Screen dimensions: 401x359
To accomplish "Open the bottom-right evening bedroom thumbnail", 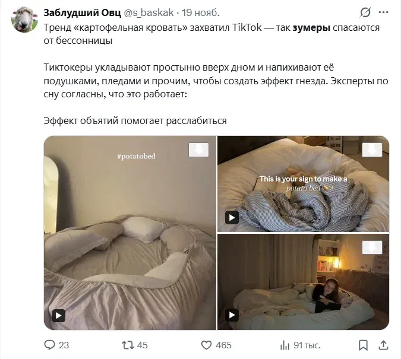I will 304,282.
